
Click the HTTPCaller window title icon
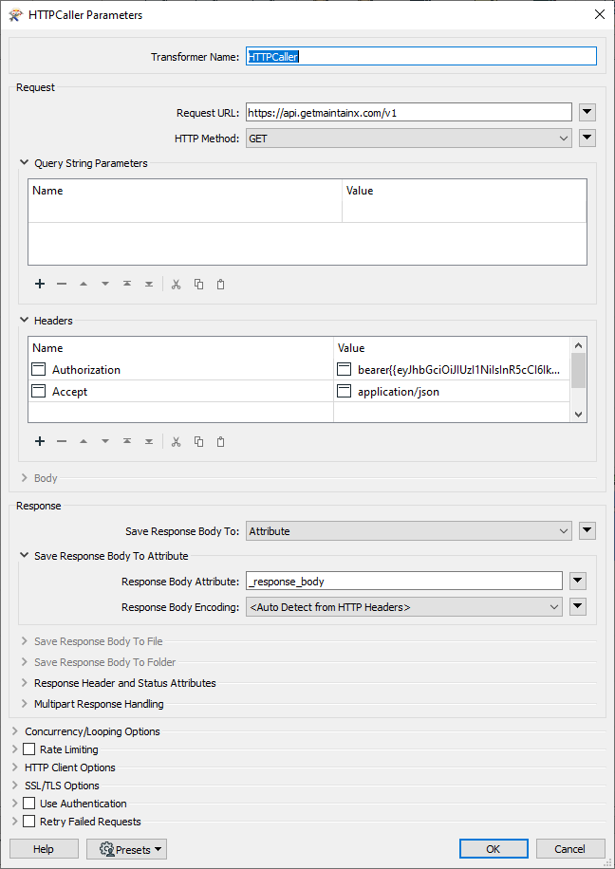click(15, 15)
